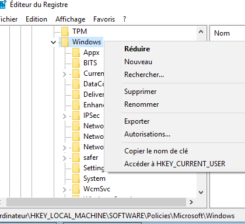Expand the IPSec key arrow
This screenshot has width=245, height=224.
click(65, 116)
